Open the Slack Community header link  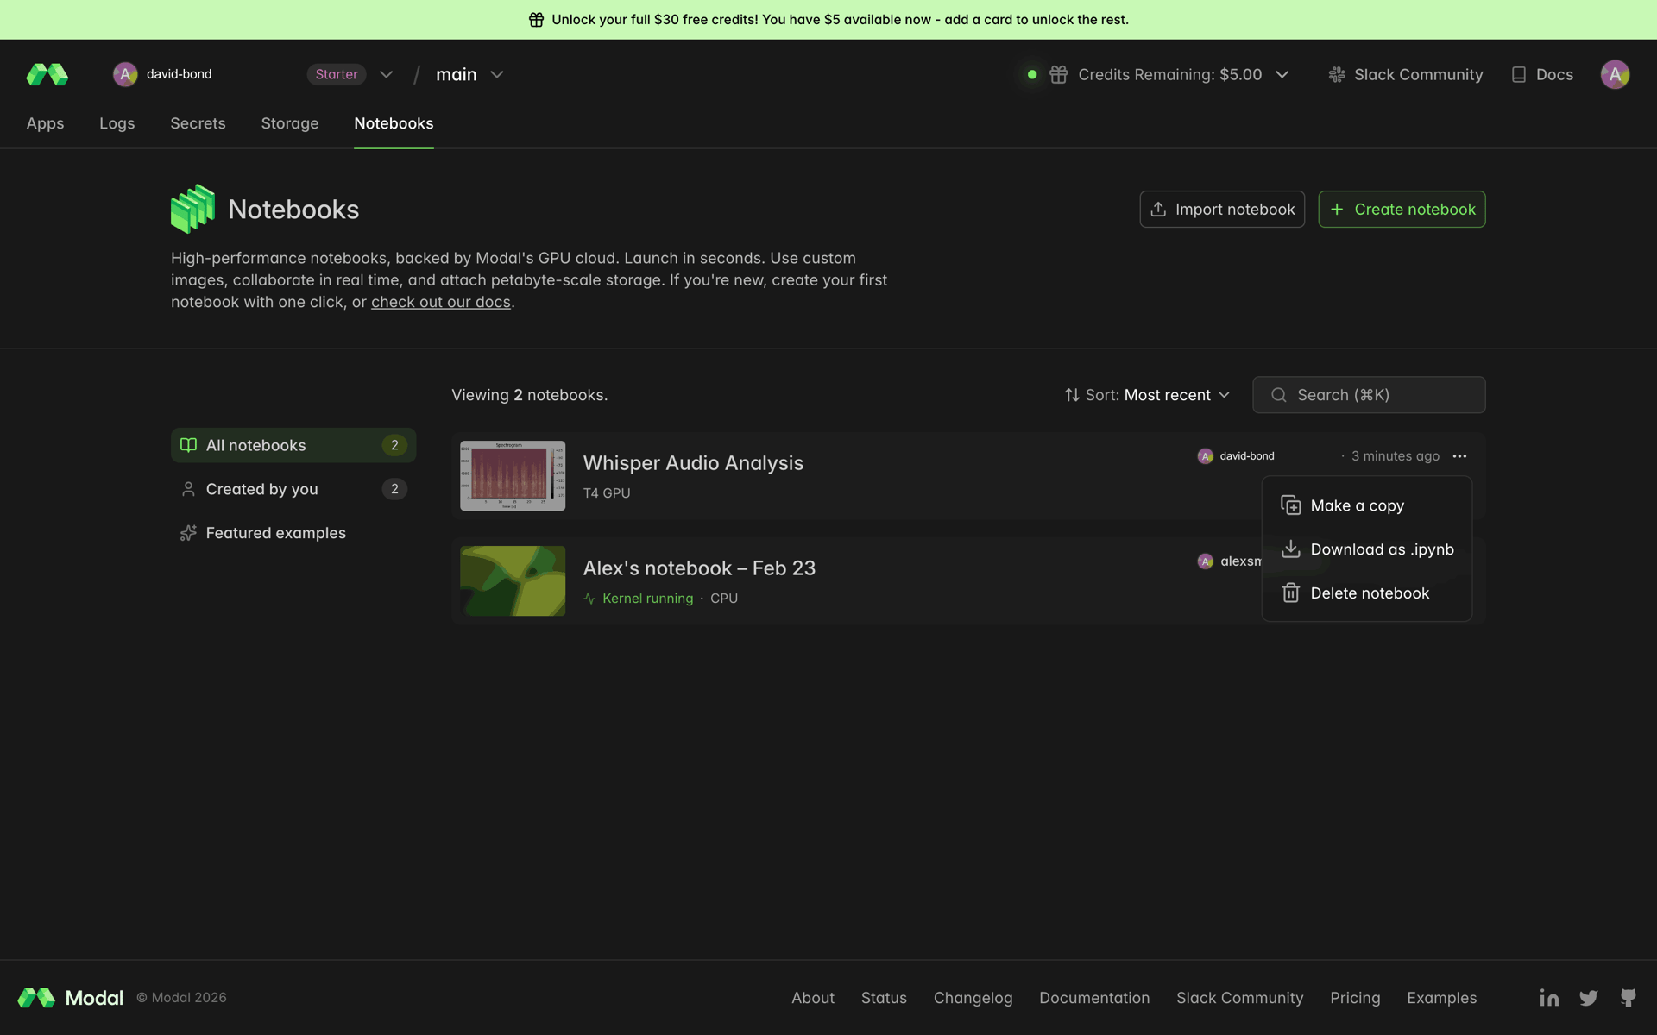[x=1418, y=74]
